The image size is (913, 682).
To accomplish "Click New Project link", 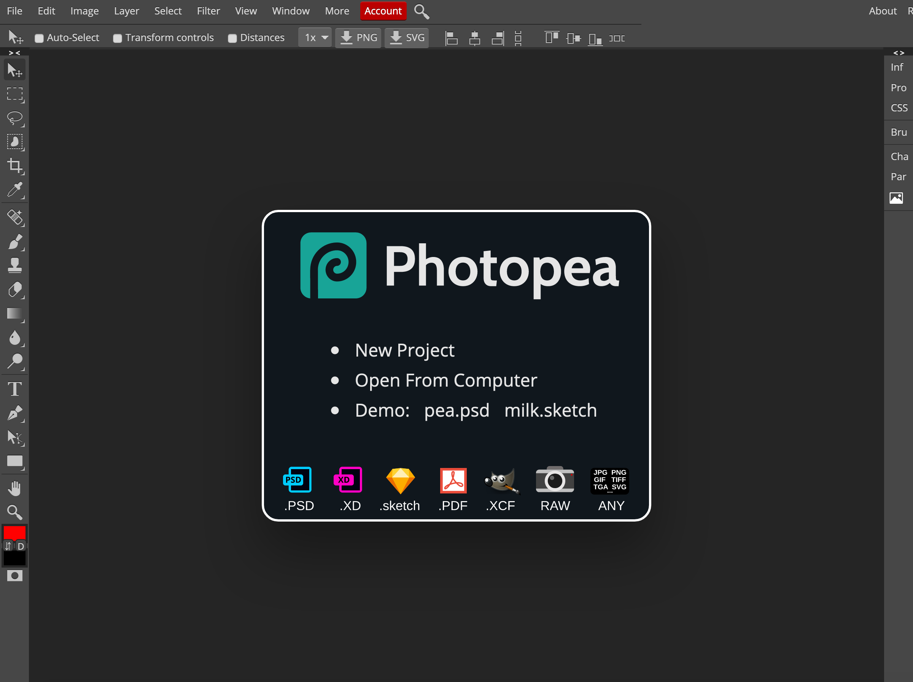I will 404,350.
